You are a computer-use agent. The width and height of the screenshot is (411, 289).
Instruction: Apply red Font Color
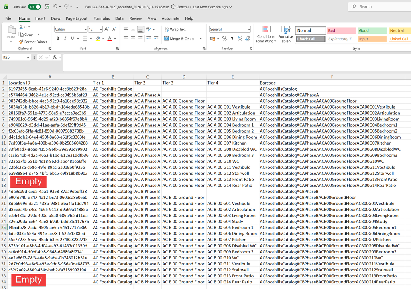pyautogui.click(x=110, y=38)
